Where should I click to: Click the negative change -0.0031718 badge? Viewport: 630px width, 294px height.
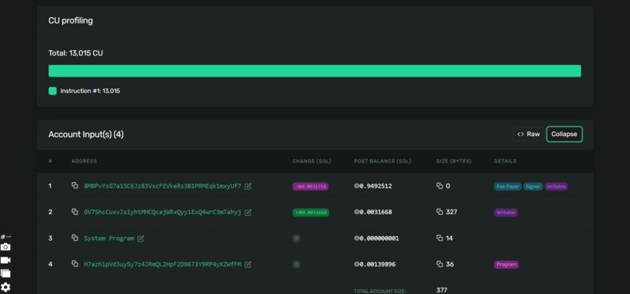click(310, 186)
